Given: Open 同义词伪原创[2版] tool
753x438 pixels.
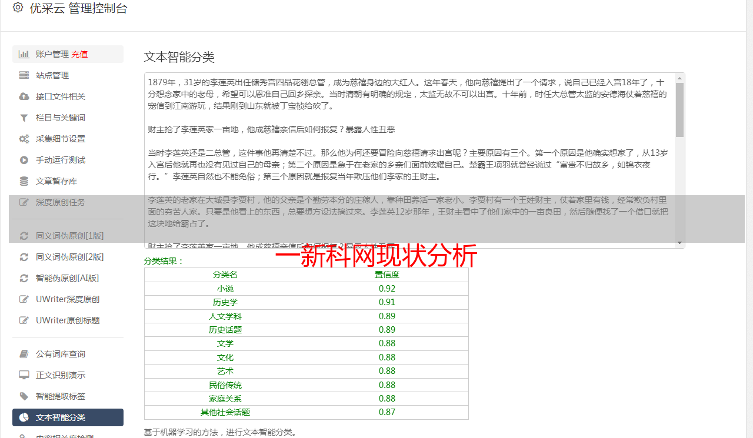Looking at the screenshot, I should tap(68, 257).
